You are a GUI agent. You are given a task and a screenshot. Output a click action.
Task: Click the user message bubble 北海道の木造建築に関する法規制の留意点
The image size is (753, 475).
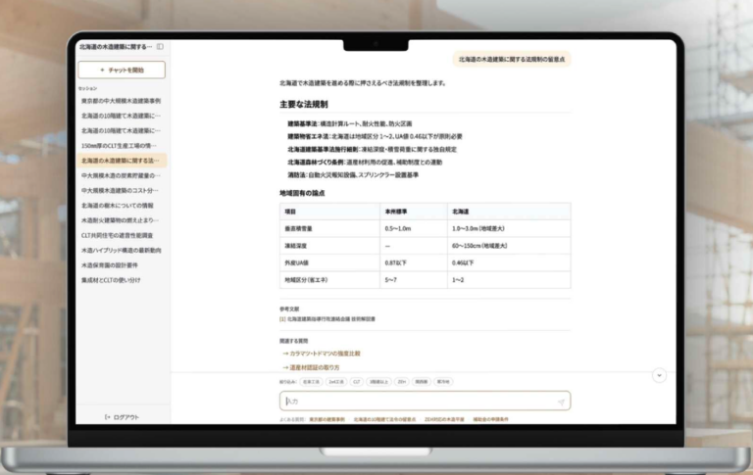click(x=512, y=60)
